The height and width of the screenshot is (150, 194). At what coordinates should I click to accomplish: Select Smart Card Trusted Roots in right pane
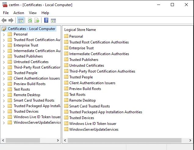pyautogui.click(x=89, y=106)
